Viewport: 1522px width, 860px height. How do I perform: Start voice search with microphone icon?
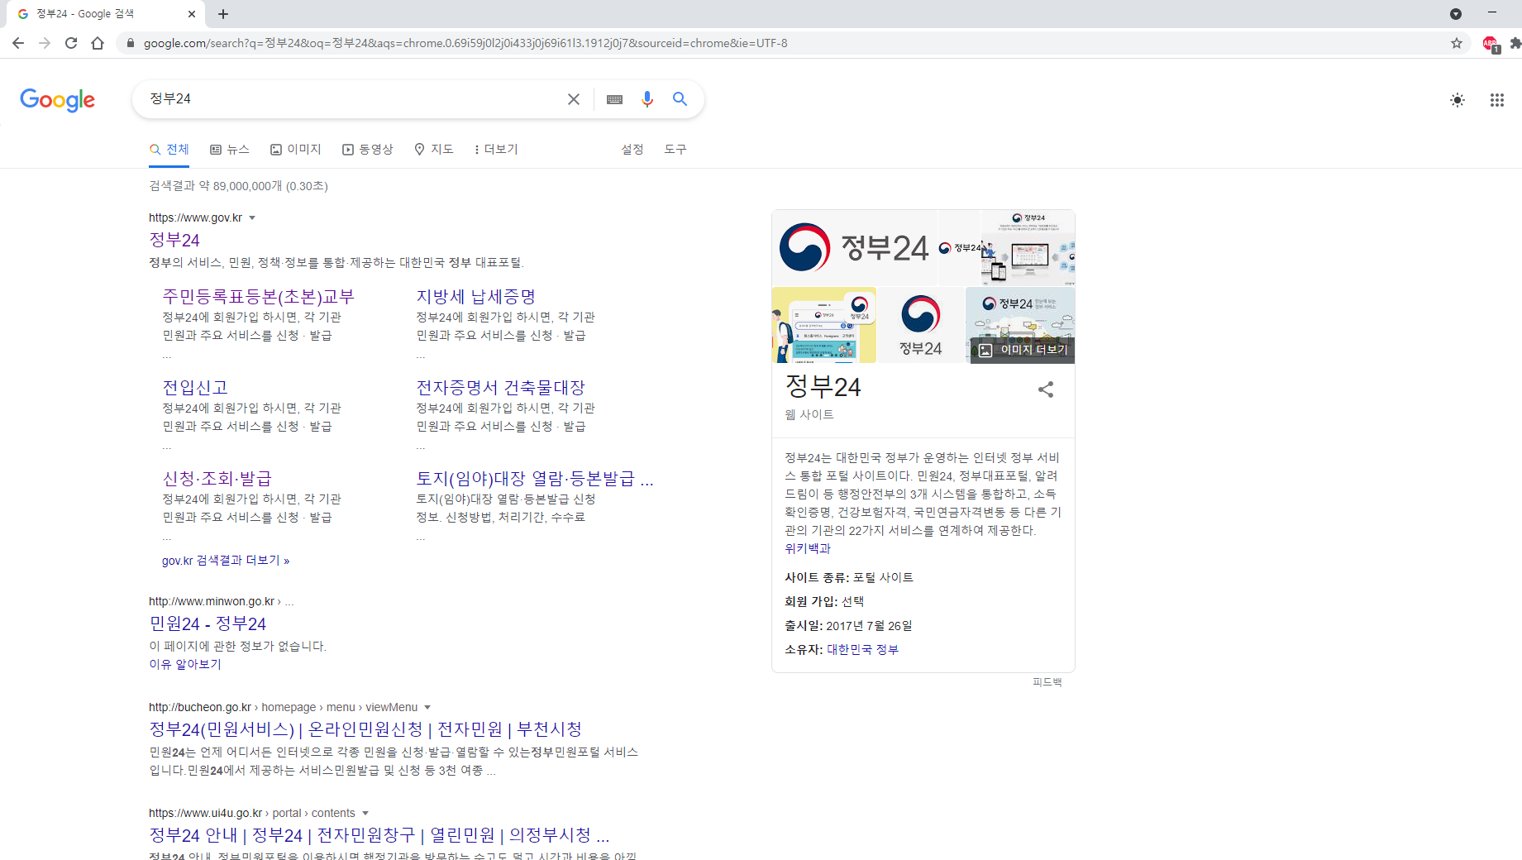pos(647,99)
